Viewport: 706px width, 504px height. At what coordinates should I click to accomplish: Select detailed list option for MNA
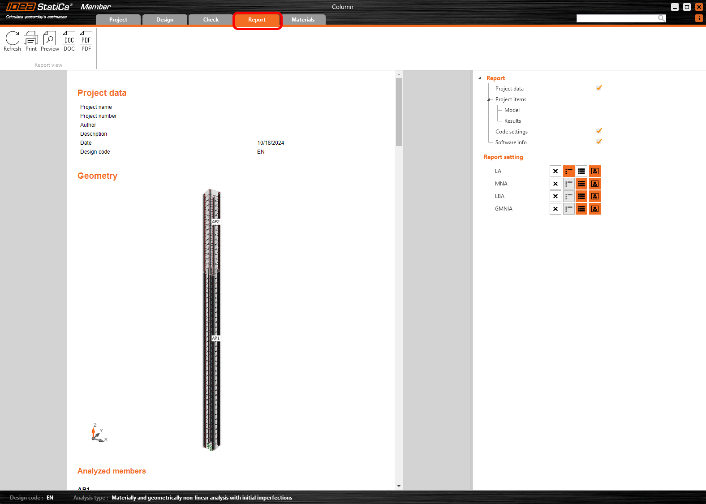pyautogui.click(x=581, y=184)
